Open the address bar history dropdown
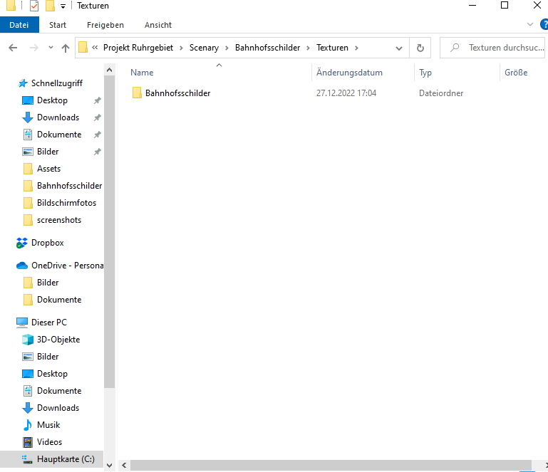 pos(399,48)
